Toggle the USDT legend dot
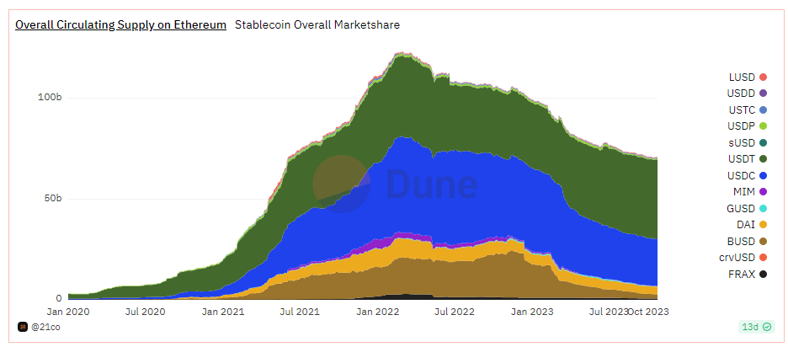This screenshot has height=347, width=788. (763, 159)
